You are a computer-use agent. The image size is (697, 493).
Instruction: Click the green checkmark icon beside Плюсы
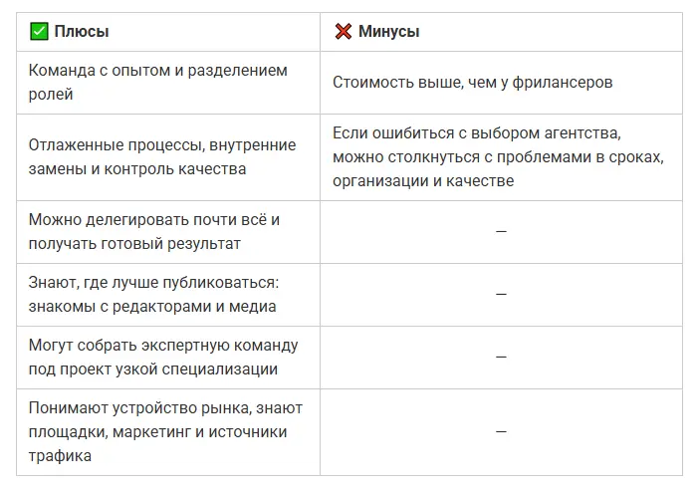39,32
